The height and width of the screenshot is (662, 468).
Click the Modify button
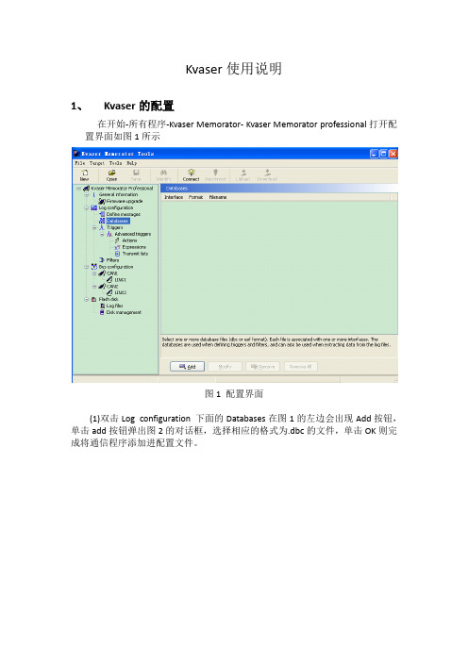(x=225, y=367)
